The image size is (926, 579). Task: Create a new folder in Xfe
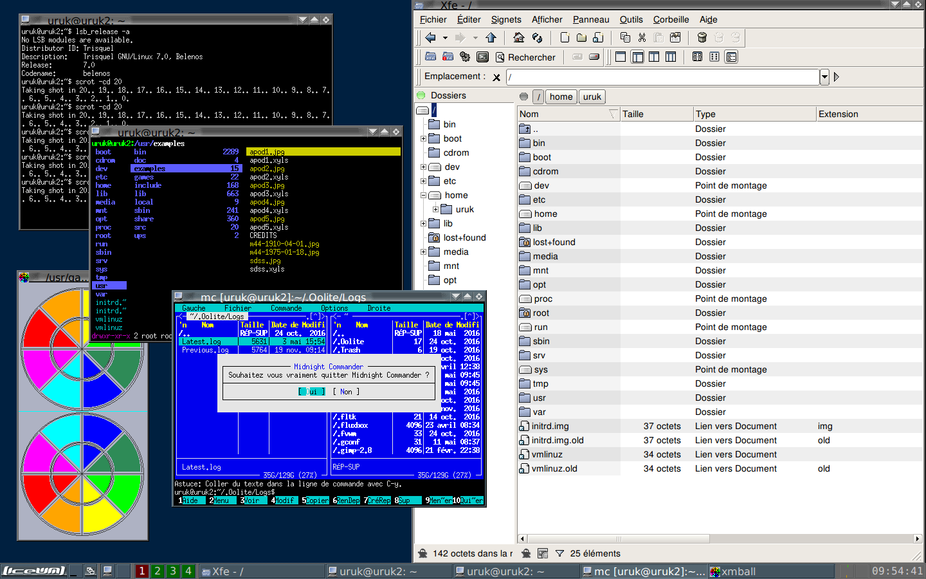point(581,37)
